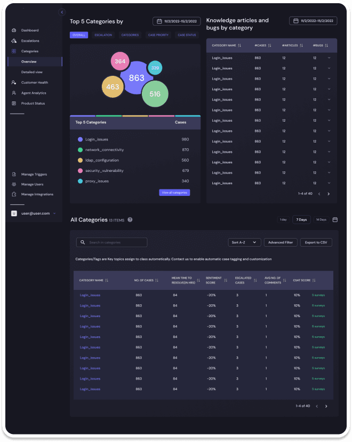This screenshot has width=352, height=442.
Task: Click the search magnifier icon
Action: [x=83, y=242]
